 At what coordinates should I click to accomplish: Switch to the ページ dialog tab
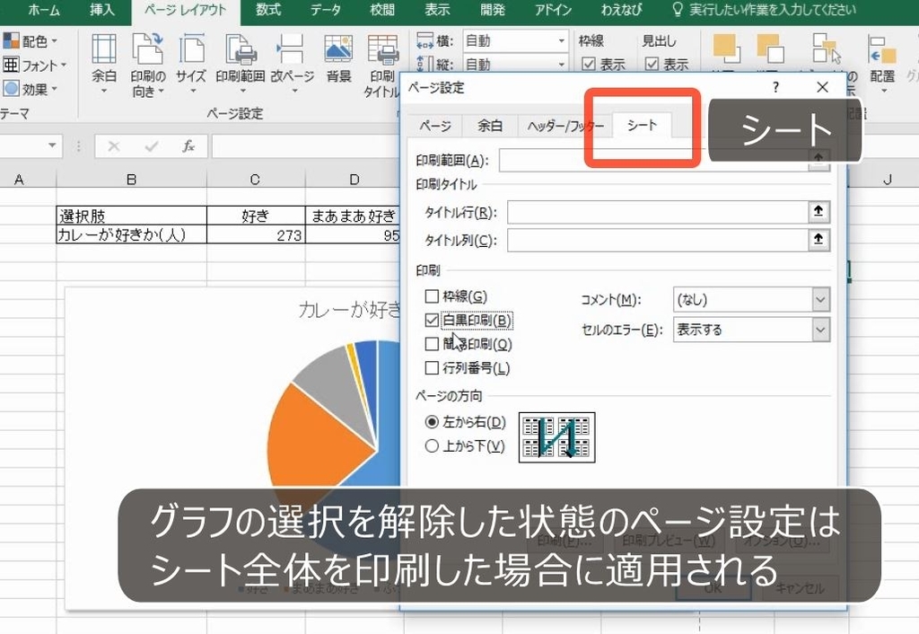[435, 126]
